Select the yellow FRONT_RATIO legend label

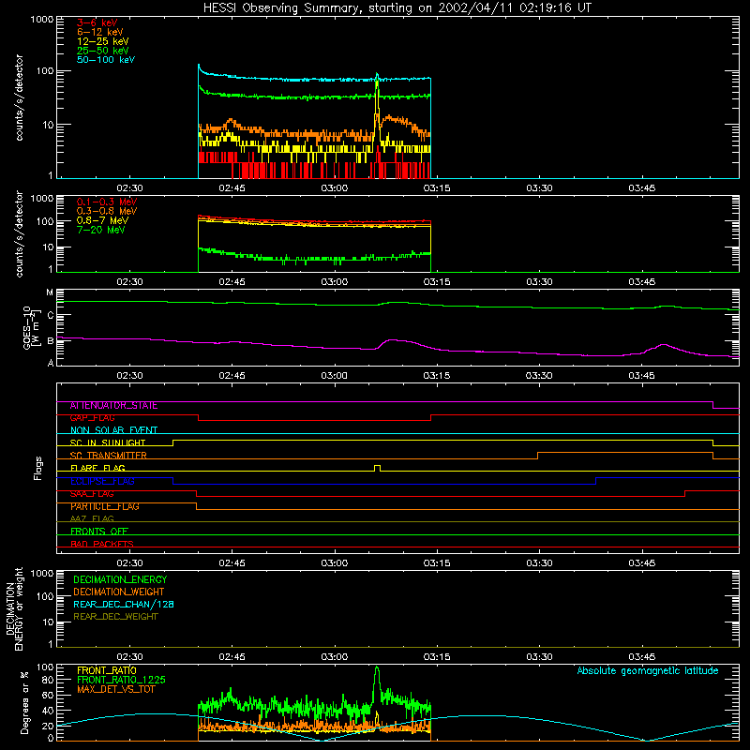coord(107,670)
